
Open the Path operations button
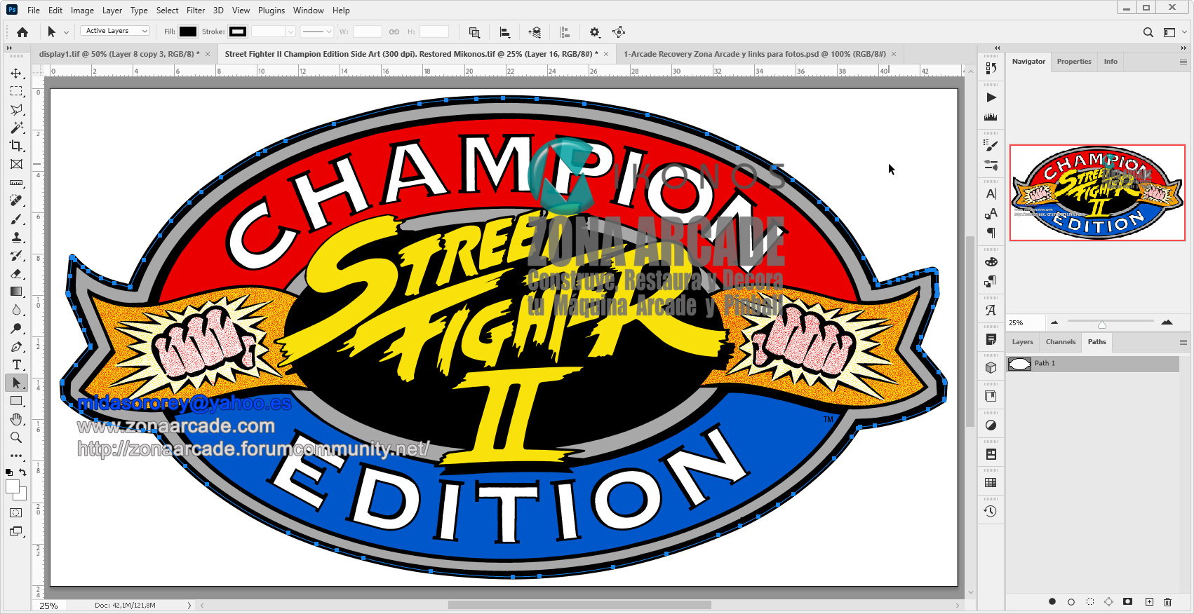(474, 32)
